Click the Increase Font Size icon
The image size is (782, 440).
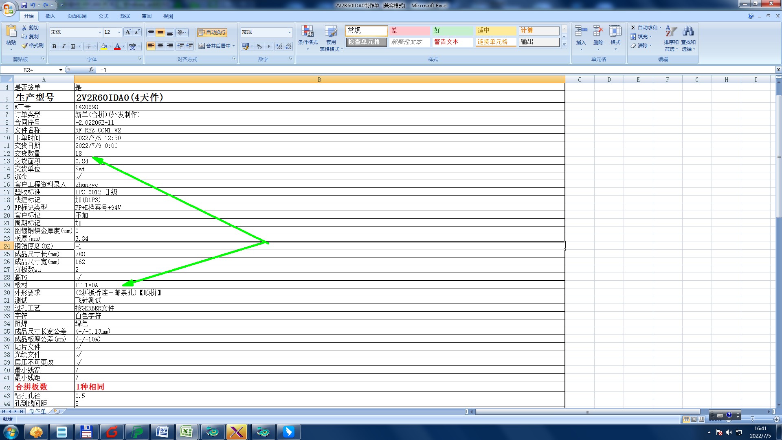[128, 32]
